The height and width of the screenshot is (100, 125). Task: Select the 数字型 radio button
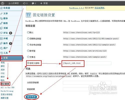pyautogui.click(x=28, y=51)
